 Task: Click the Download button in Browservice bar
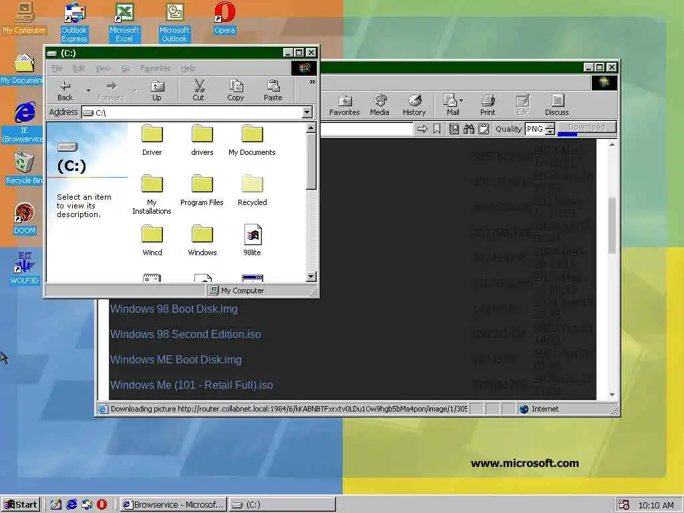(x=586, y=128)
